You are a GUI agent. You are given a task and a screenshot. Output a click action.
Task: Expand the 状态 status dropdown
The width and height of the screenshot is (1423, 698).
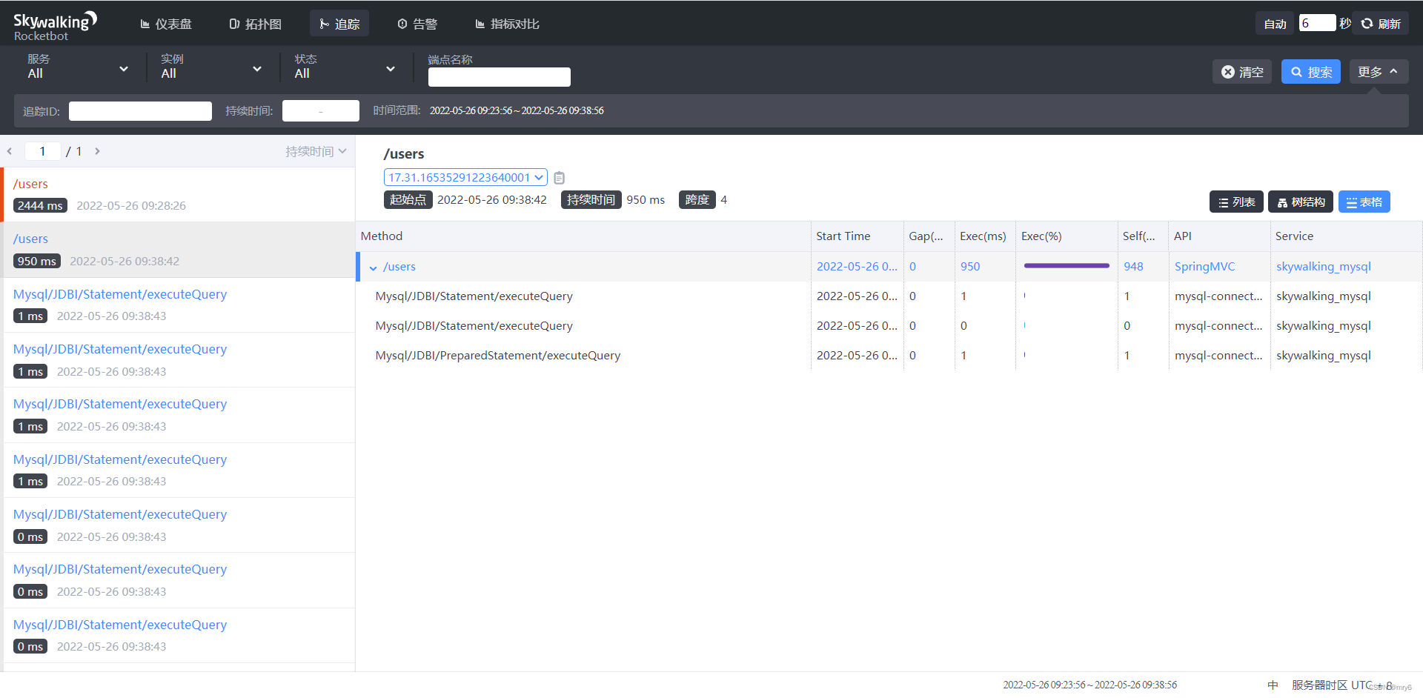(345, 67)
